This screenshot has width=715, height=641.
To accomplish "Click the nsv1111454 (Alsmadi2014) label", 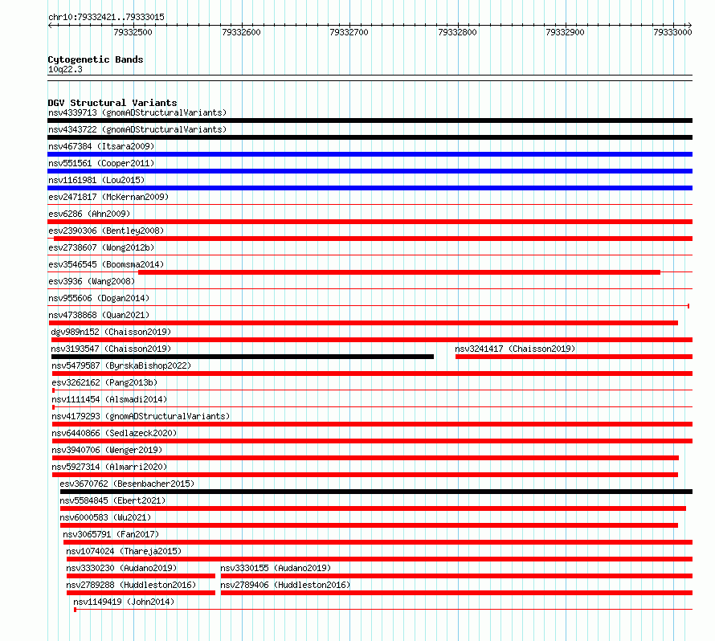I will coord(109,399).
